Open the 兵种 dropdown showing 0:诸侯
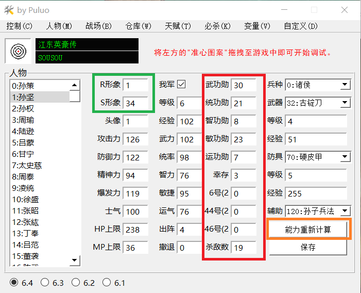361x293 pixels. tap(318, 85)
